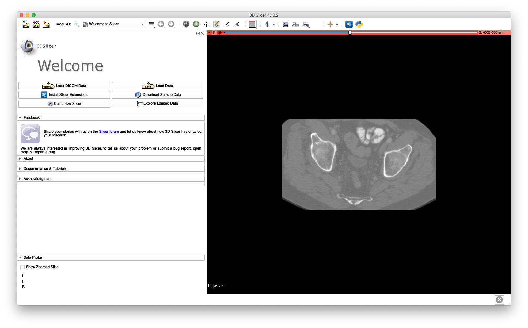
Task: Open module search magnifier icon
Action: coord(76,24)
